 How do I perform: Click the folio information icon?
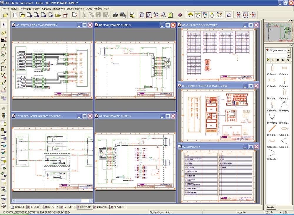pyautogui.click(x=75, y=15)
